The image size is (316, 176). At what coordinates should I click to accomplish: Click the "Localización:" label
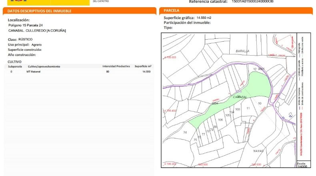(18, 20)
